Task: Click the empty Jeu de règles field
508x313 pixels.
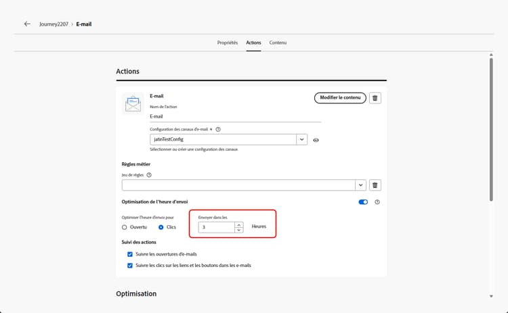Action: [238, 185]
